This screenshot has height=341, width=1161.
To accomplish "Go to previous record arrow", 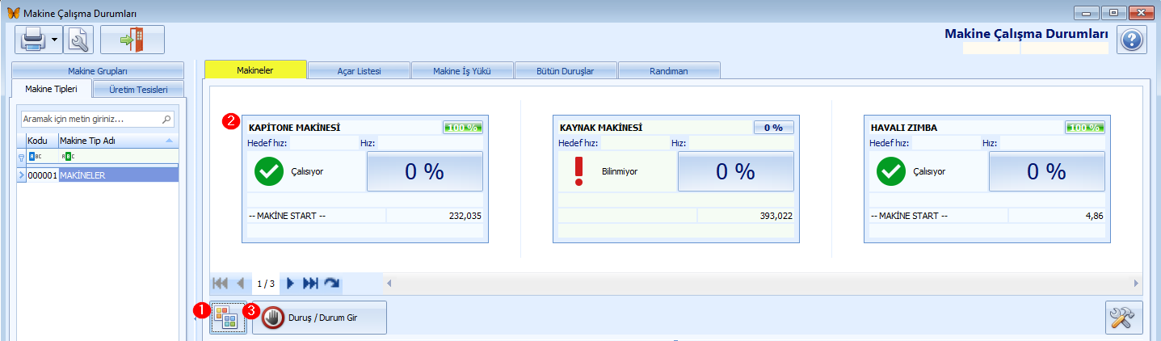I will 240,284.
